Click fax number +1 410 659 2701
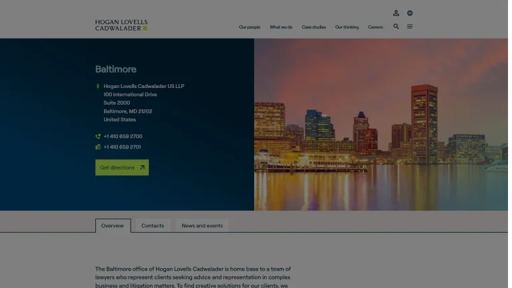The width and height of the screenshot is (512, 288). coord(122,147)
